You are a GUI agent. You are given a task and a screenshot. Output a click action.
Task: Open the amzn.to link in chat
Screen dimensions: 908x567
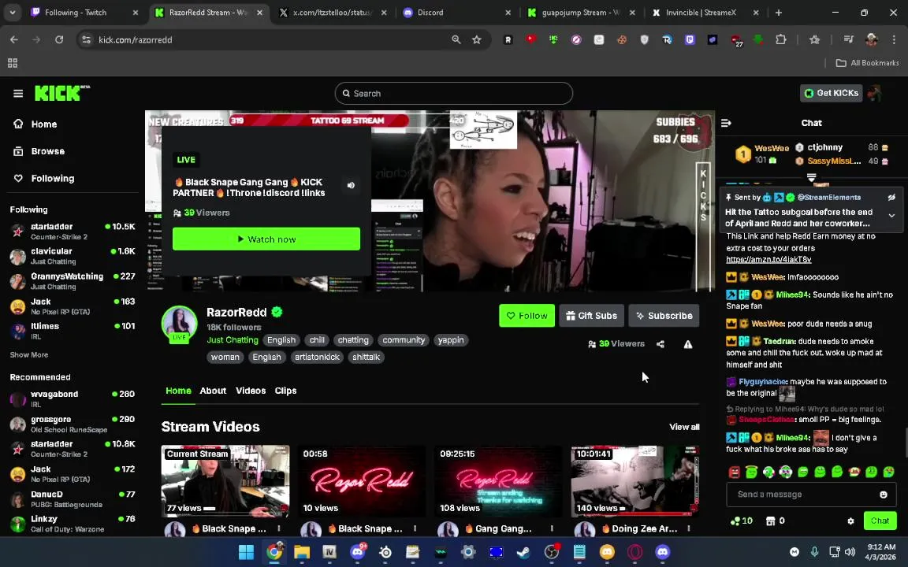(768, 260)
